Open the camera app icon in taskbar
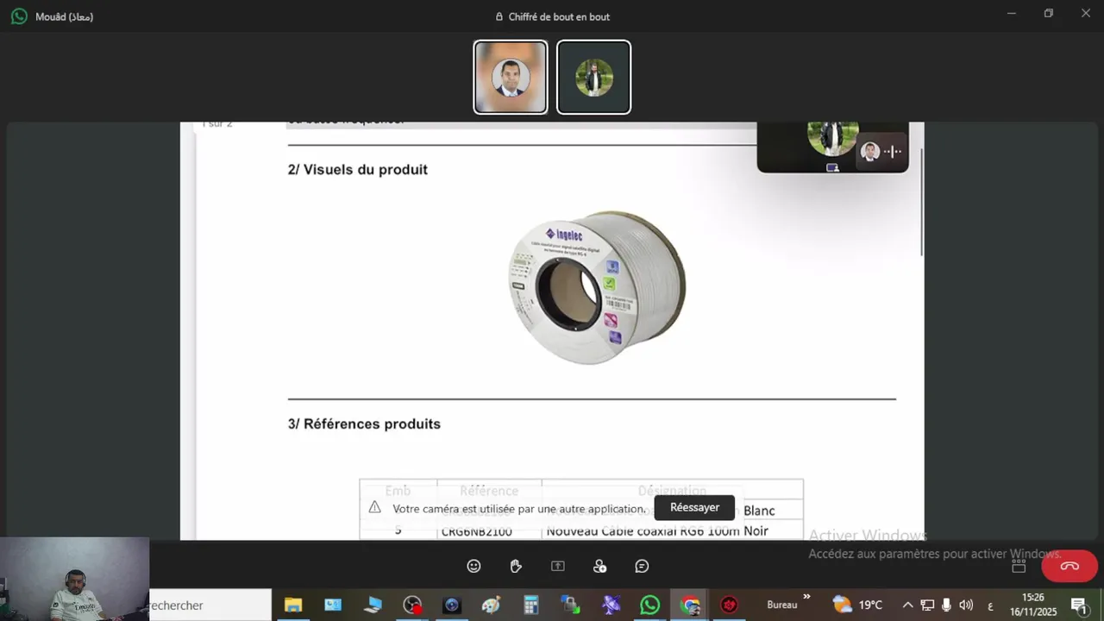Image resolution: width=1104 pixels, height=621 pixels. point(452,605)
